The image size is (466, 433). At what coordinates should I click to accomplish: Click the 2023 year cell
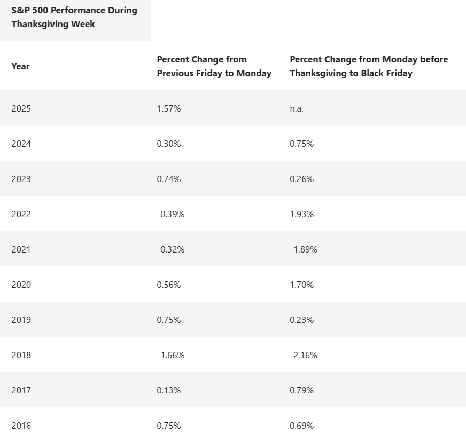pos(21,179)
